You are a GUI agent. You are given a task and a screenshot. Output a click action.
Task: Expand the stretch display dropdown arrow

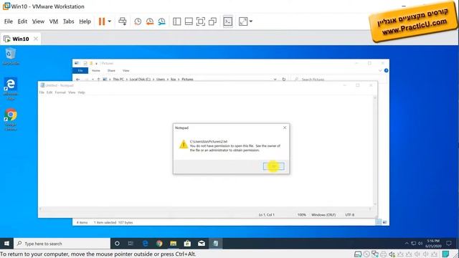[251, 21]
